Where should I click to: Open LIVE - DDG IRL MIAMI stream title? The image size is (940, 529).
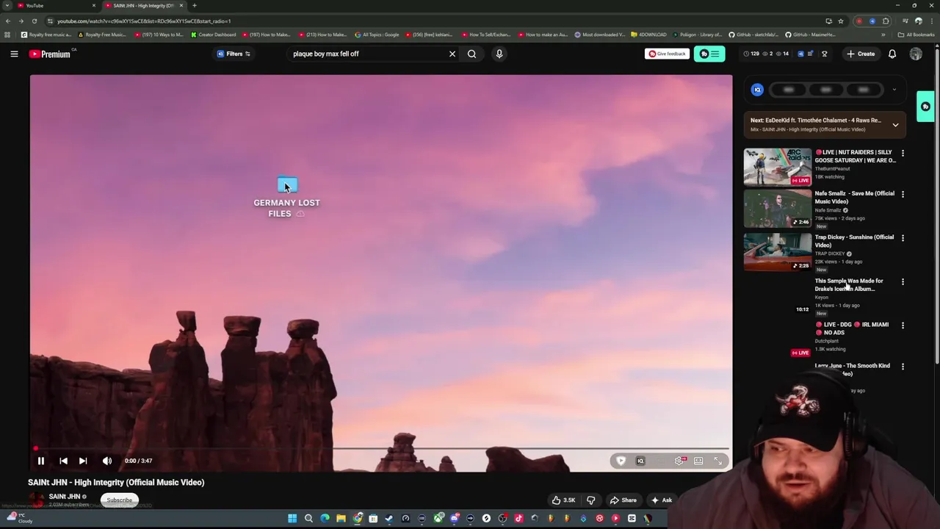(852, 328)
